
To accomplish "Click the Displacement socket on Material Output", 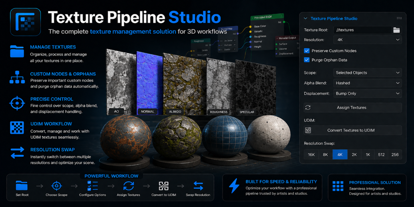I will tap(277, 53).
